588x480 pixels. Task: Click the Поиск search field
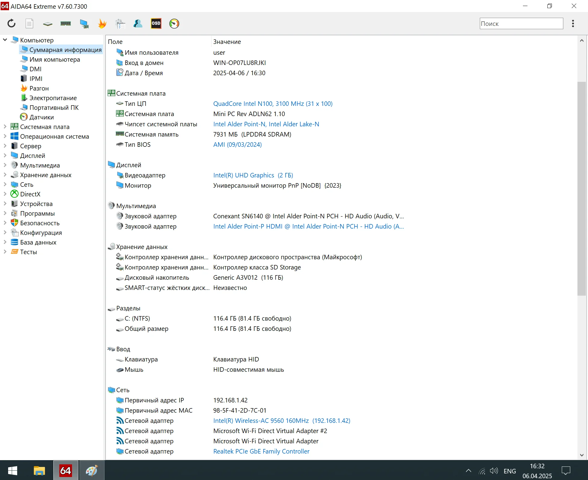[521, 23]
